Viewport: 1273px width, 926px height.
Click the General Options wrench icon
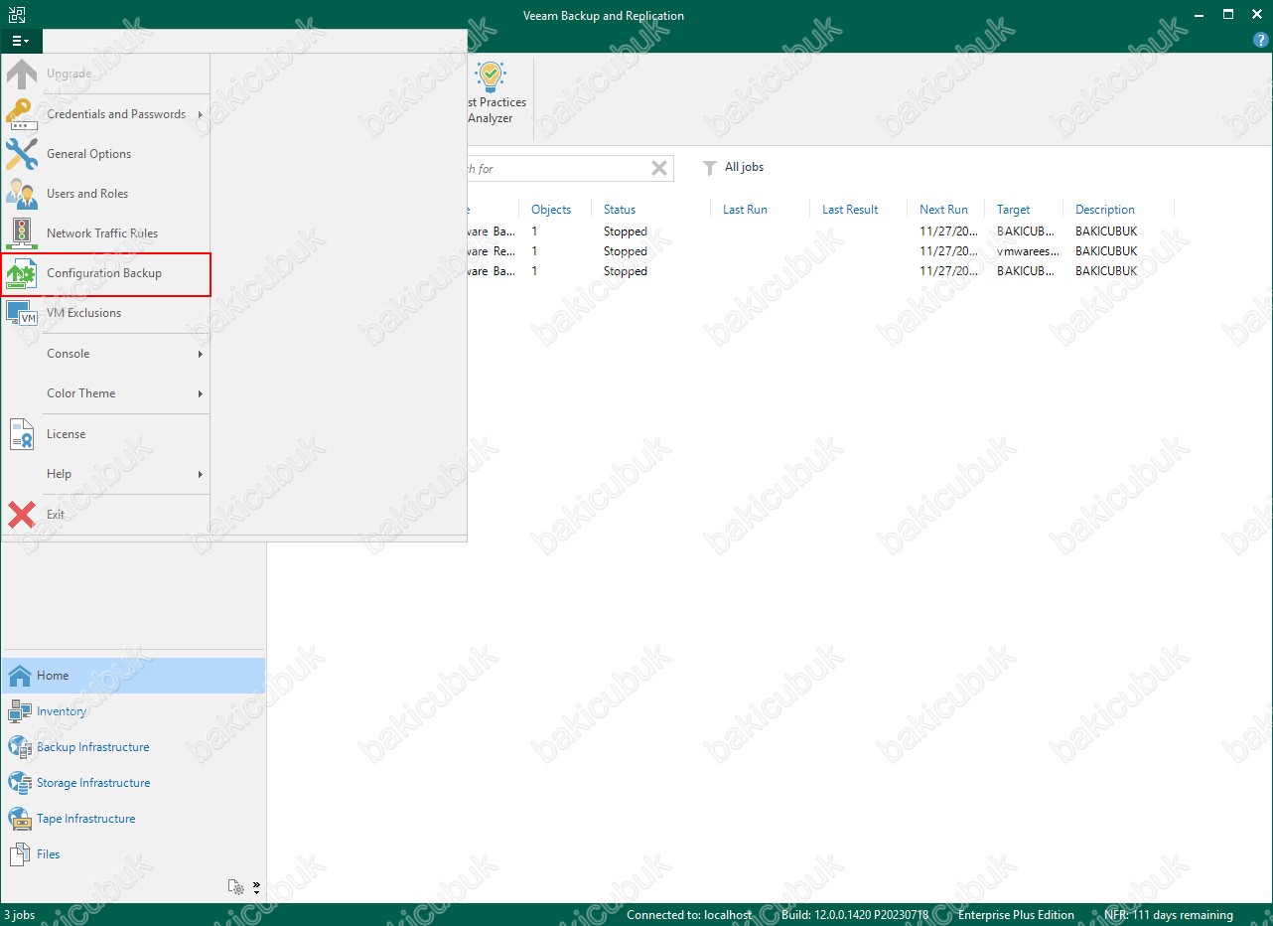pyautogui.click(x=22, y=154)
